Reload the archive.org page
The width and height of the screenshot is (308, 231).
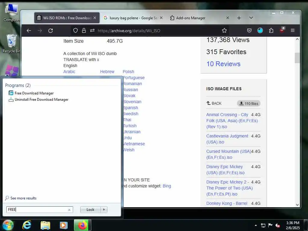[51, 30]
